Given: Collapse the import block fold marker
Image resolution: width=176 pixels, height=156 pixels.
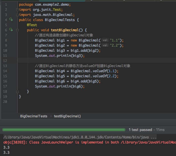Looking at the screenshot, I should pos(17,10).
